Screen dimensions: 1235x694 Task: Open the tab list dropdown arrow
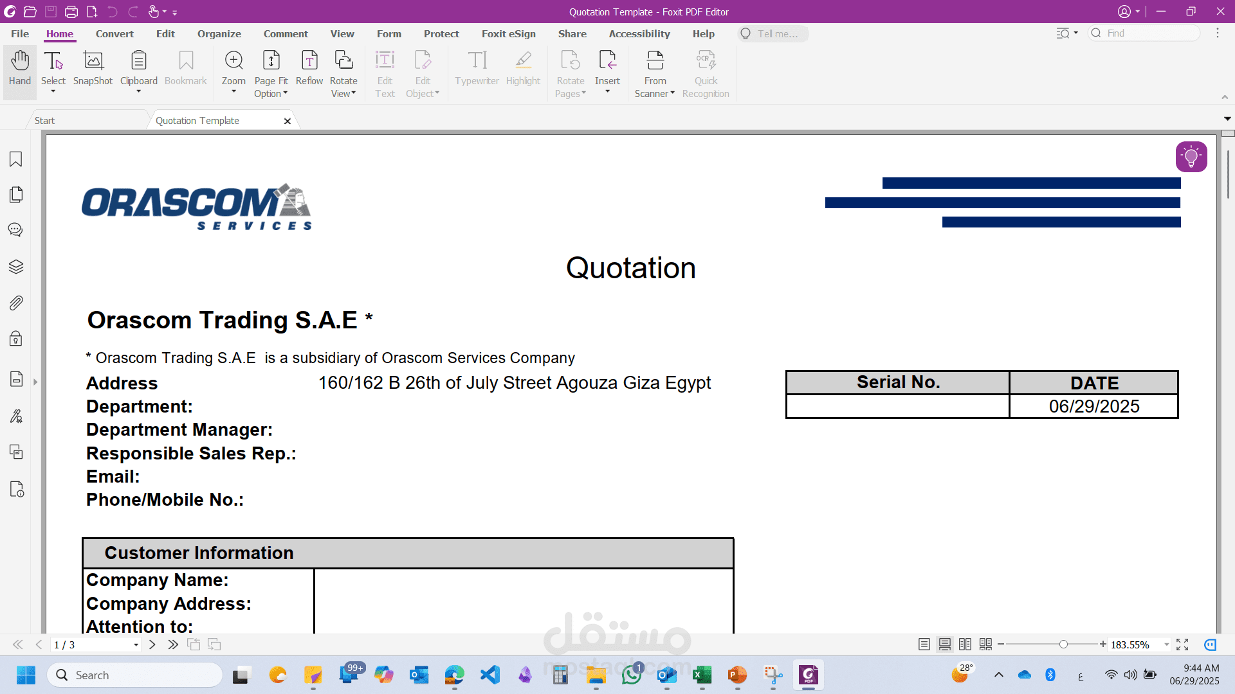(x=1227, y=119)
